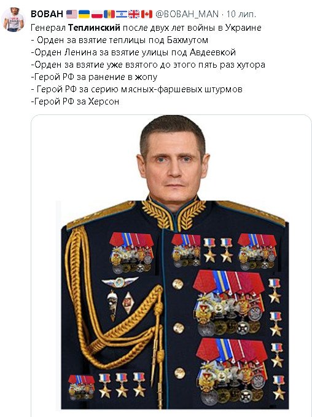Open the @BOBAH_MAN handle link
This screenshot has height=417, width=312.
187,14
